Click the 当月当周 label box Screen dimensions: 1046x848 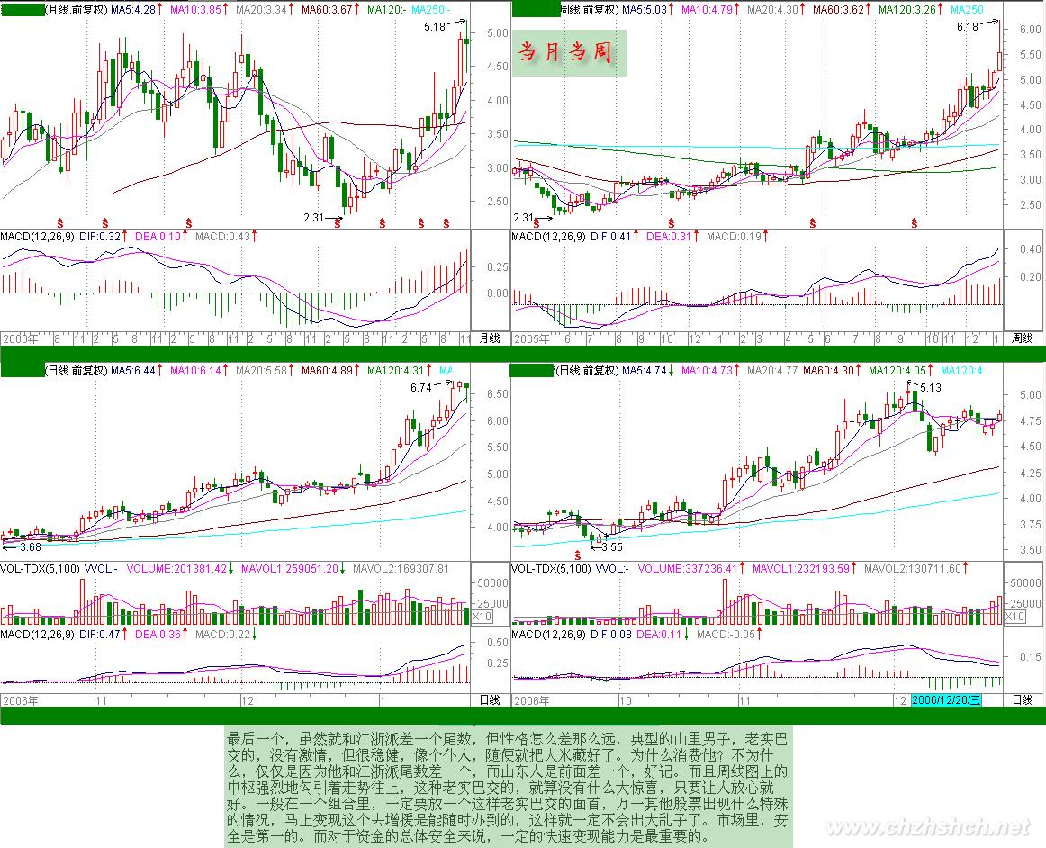point(568,52)
